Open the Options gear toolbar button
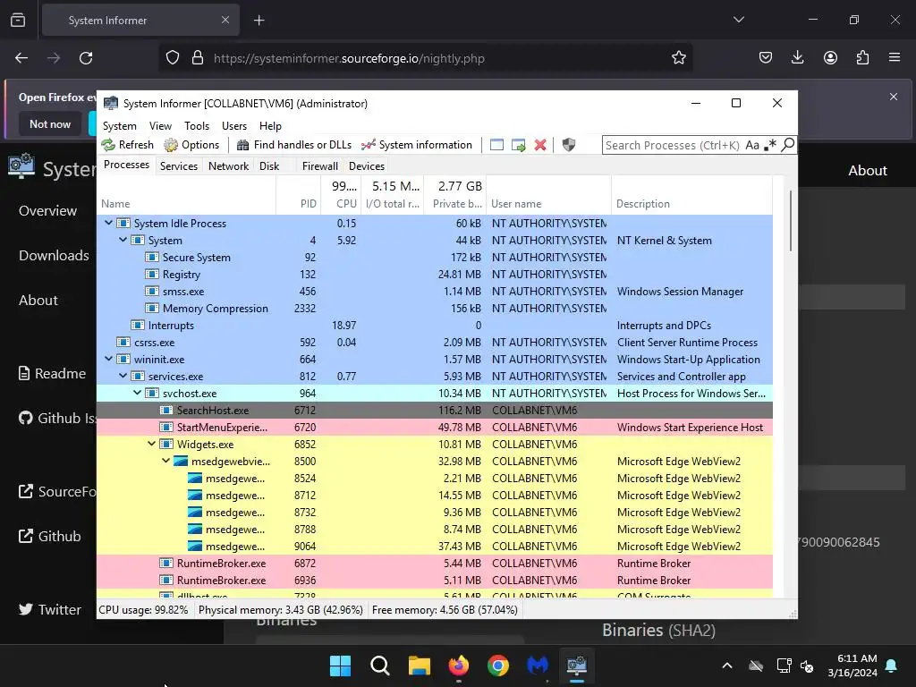916x687 pixels. pos(191,145)
